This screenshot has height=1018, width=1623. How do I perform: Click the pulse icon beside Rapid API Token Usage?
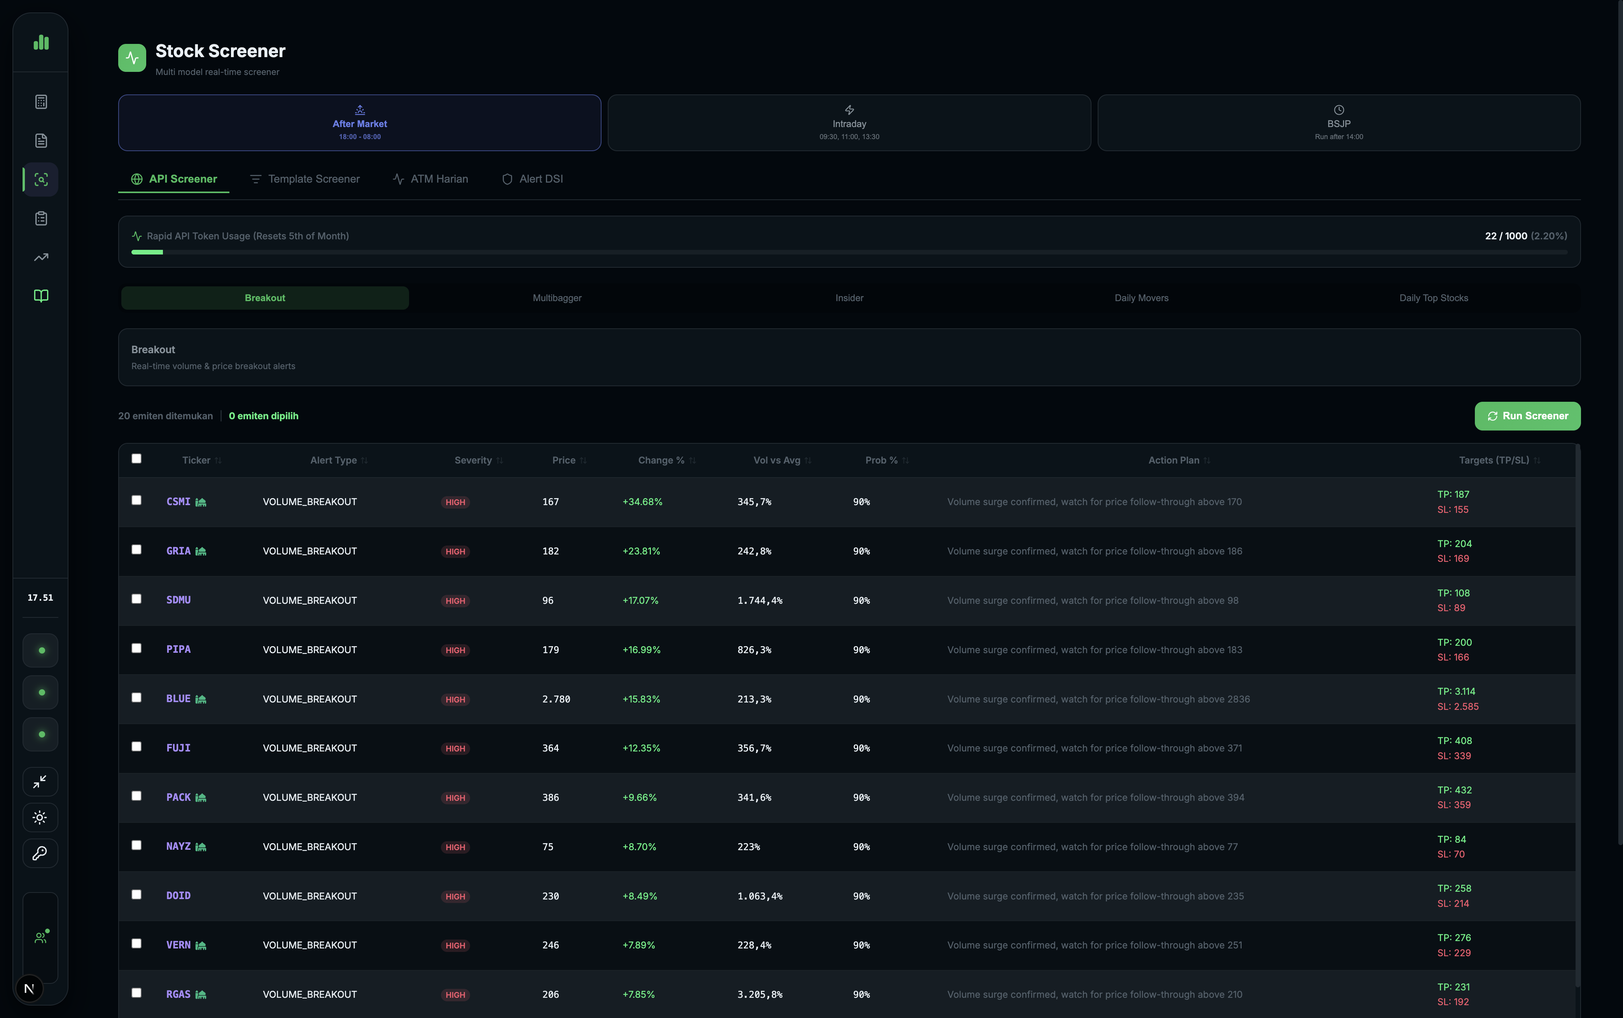click(137, 236)
